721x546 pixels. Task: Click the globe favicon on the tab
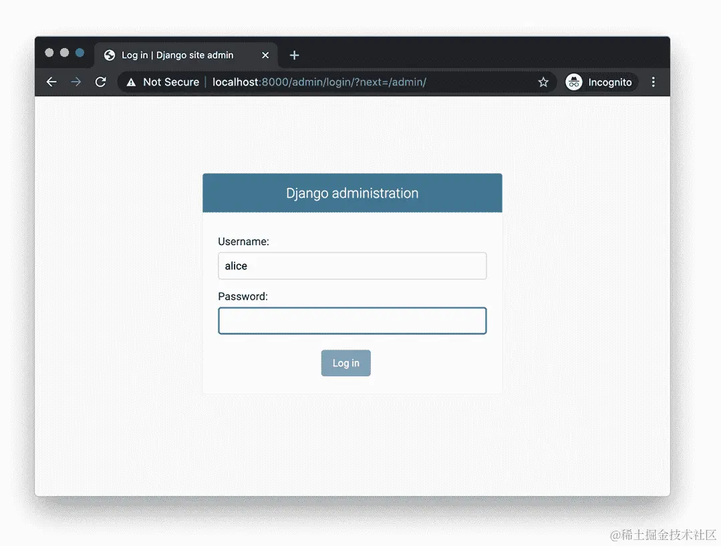[x=110, y=55]
